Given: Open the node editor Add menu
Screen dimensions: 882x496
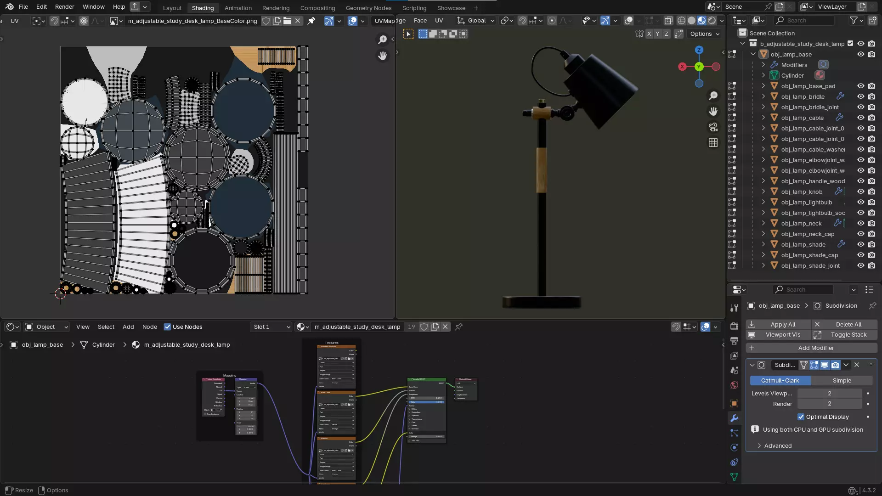Looking at the screenshot, I should point(128,327).
